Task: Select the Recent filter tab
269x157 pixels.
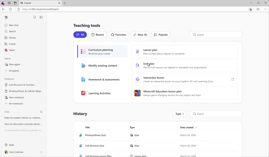Action: tap(98, 35)
